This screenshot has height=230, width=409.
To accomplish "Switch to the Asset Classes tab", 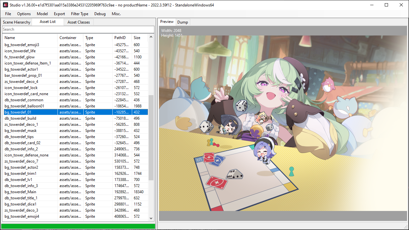I will [79, 22].
